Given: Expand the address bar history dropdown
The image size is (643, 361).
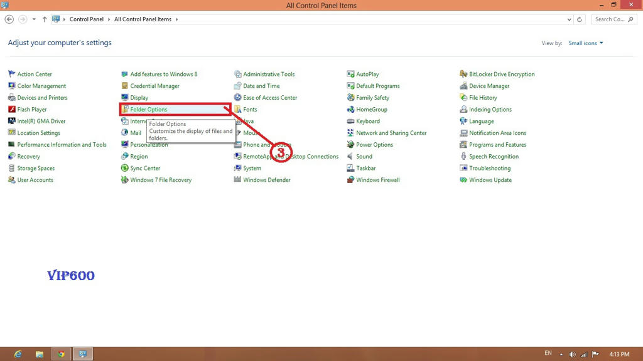Looking at the screenshot, I should (x=569, y=19).
